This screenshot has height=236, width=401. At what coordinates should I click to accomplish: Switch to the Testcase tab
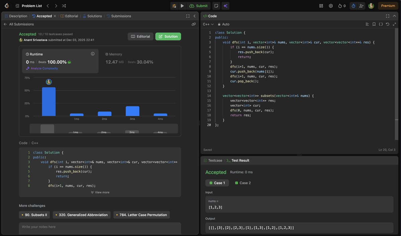[x=213, y=160]
